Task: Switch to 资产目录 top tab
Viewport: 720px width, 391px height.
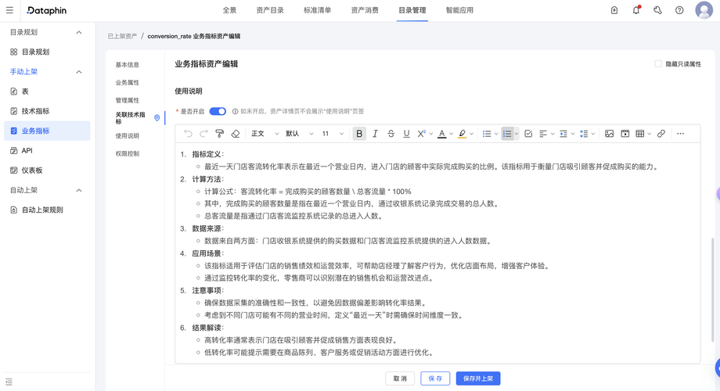Action: [270, 10]
